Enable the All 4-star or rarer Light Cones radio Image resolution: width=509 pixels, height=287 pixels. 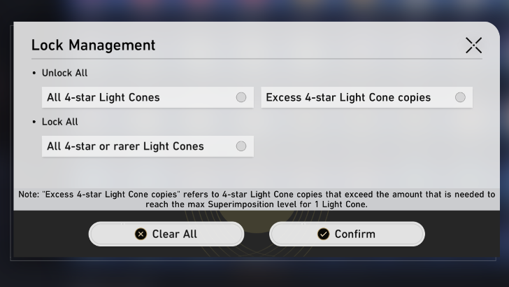[x=241, y=146]
